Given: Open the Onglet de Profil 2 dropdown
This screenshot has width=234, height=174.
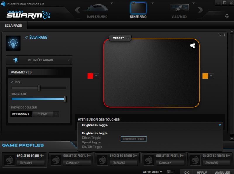Looking at the screenshot, I should [90, 156].
